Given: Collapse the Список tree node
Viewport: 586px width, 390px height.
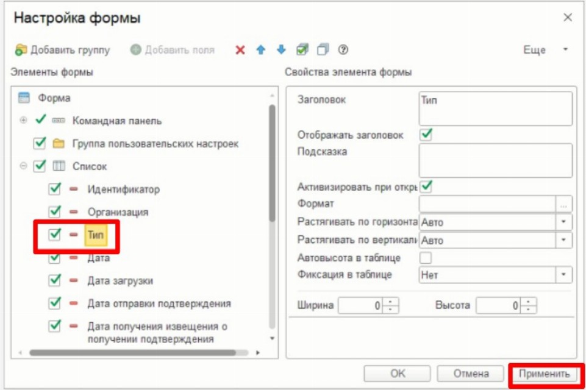Looking at the screenshot, I should click(23, 166).
